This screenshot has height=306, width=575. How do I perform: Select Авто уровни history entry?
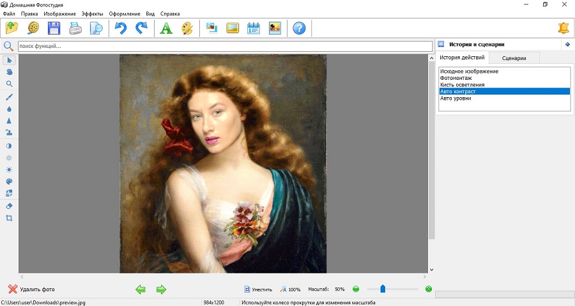pyautogui.click(x=505, y=98)
